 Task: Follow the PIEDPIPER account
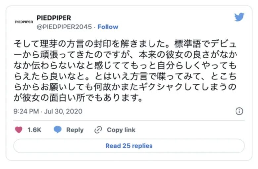[108, 27]
